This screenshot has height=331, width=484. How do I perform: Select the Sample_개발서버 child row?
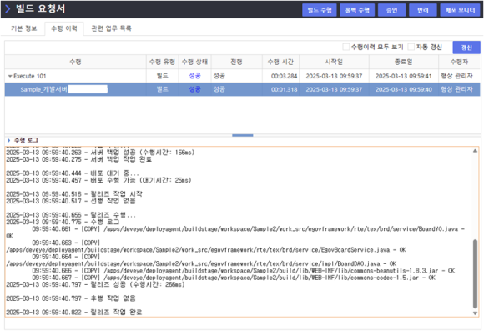242,89
